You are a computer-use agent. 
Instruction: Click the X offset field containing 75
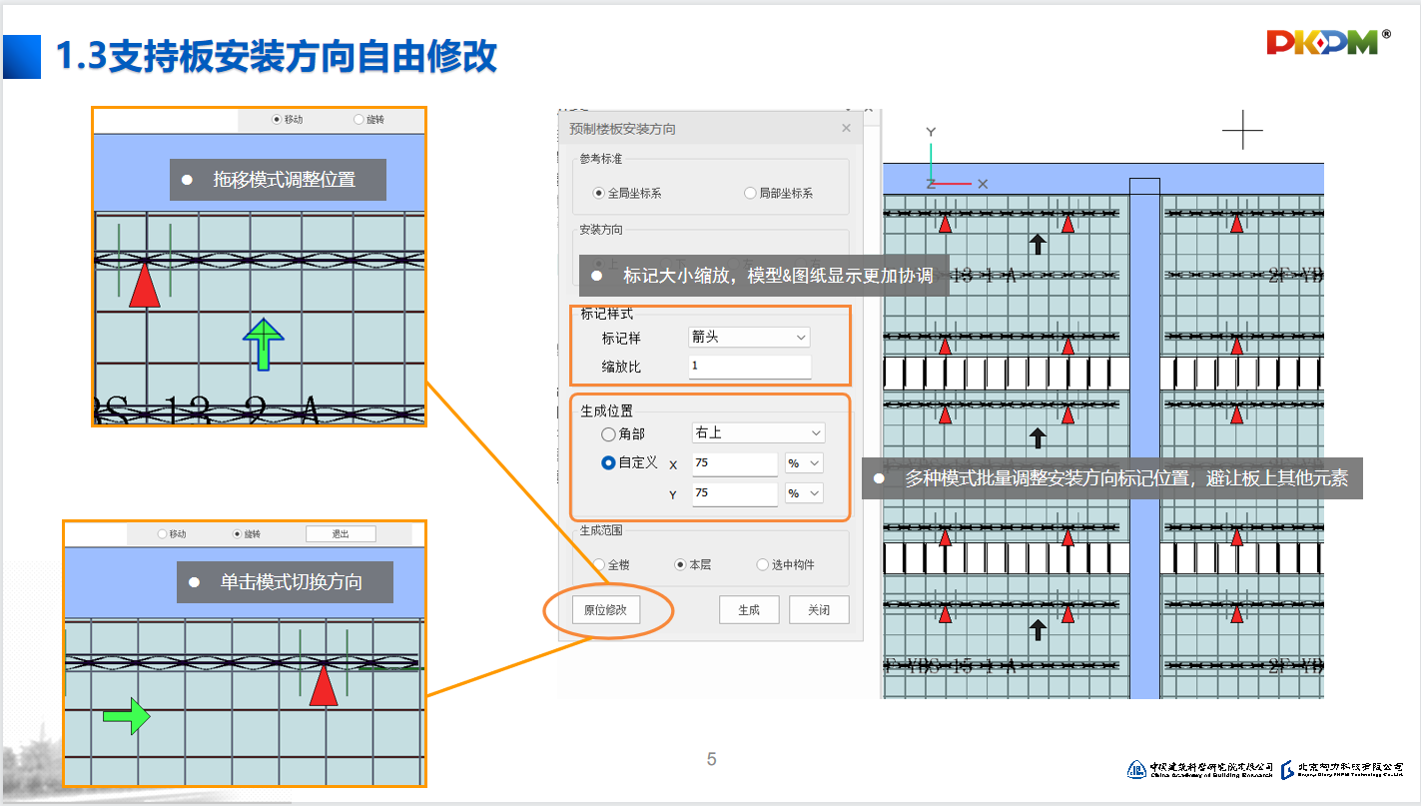click(735, 463)
